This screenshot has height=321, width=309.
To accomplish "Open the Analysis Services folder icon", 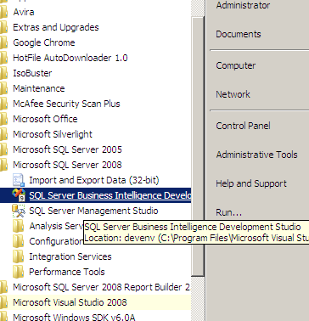I will [19, 226].
